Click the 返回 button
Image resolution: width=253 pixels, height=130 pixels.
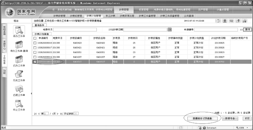pyautogui.click(x=247, y=118)
